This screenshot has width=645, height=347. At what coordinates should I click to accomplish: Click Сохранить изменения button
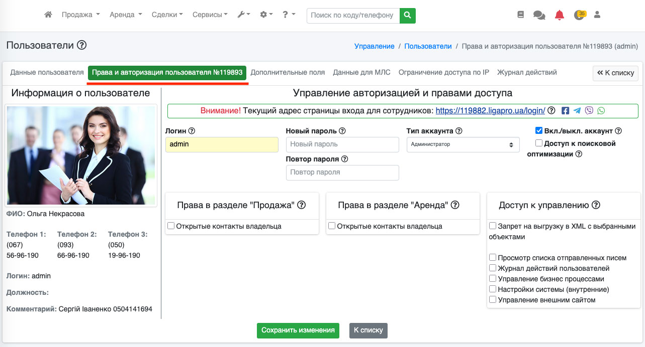[x=298, y=330]
